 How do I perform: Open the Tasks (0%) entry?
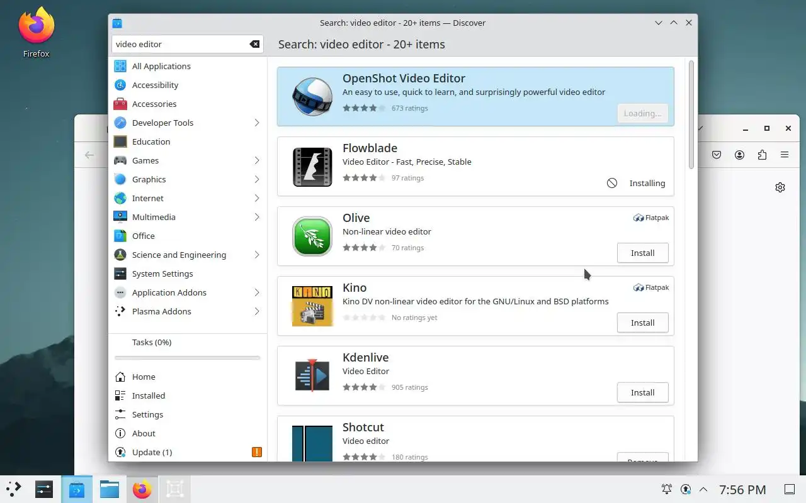tap(188, 342)
